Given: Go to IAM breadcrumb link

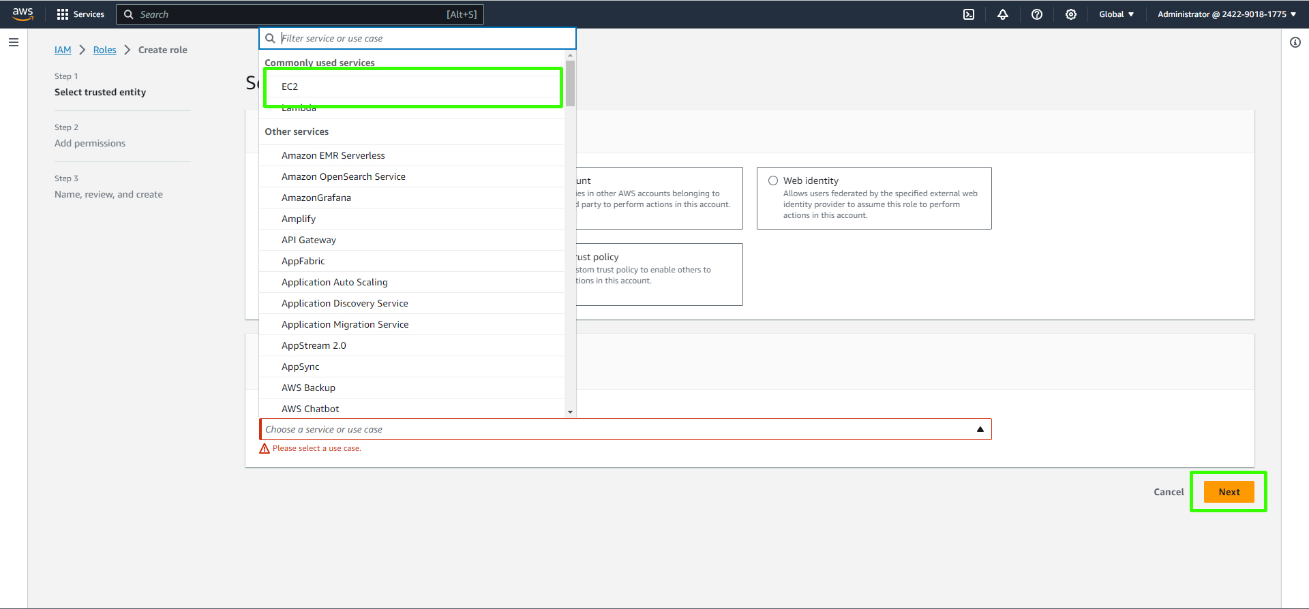Looking at the screenshot, I should (x=63, y=50).
